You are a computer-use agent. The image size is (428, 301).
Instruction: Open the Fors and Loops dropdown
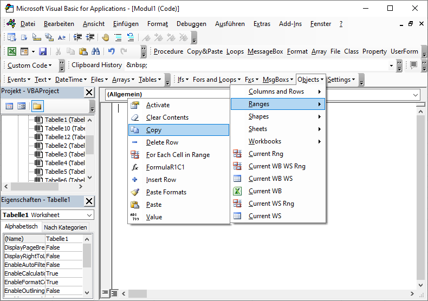[217, 80]
